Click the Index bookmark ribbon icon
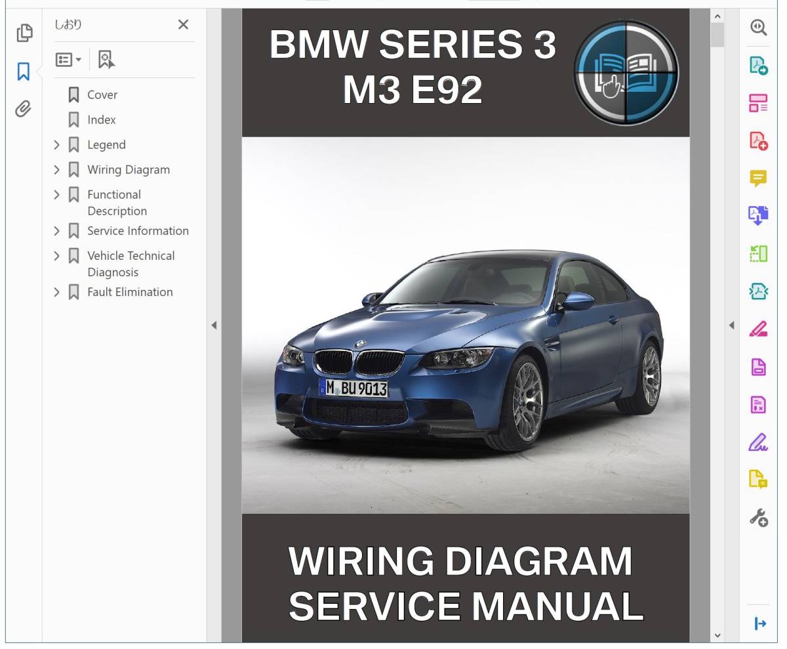Screen dimensions: 787x649 74,119
